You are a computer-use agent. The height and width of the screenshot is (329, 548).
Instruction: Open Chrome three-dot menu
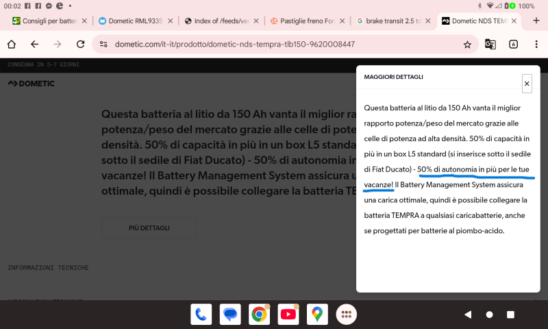[536, 45]
